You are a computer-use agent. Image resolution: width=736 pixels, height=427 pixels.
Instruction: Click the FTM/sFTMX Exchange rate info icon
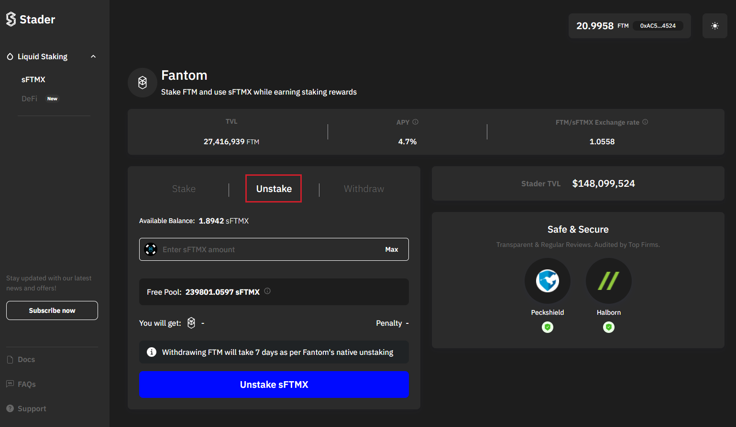coord(645,122)
